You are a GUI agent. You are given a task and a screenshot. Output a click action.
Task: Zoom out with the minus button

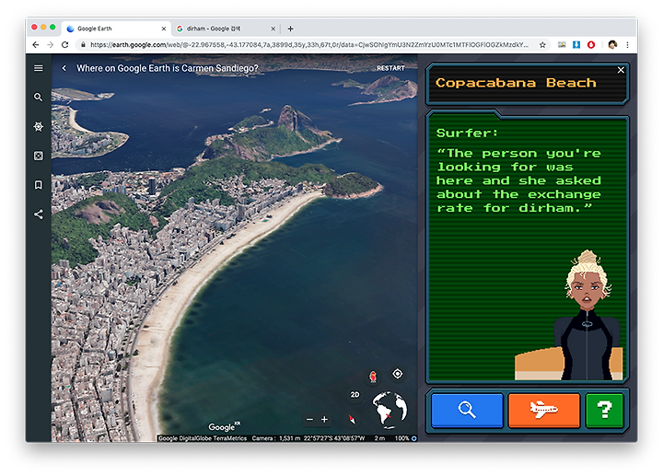click(x=310, y=419)
